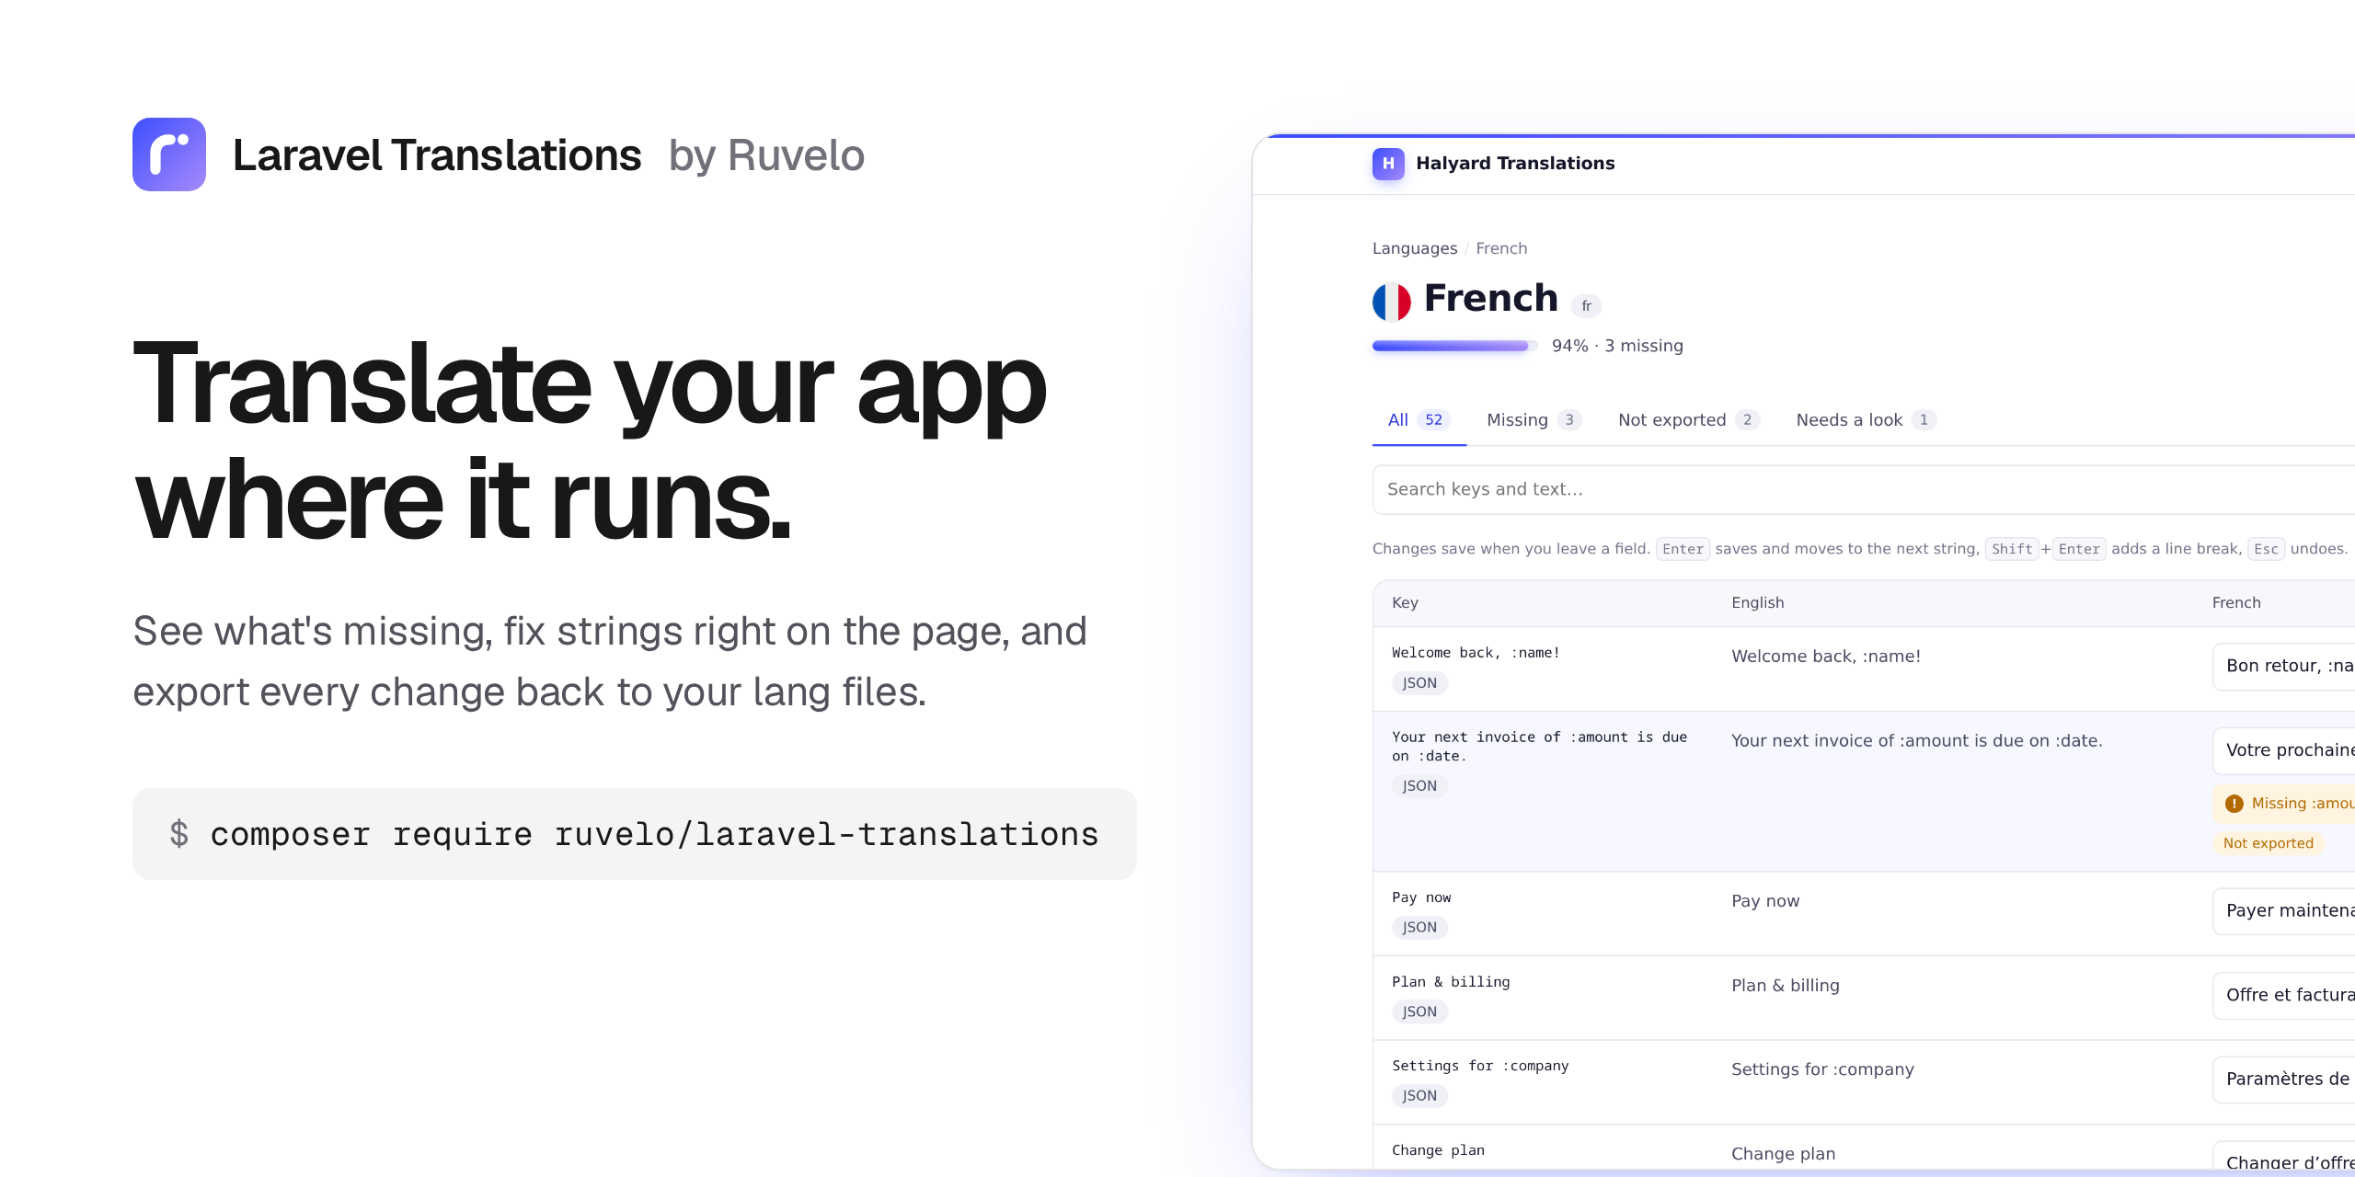Edit the 'Votre prochaine' French translation field
Image resolution: width=2355 pixels, height=1177 pixels.
(x=2283, y=750)
